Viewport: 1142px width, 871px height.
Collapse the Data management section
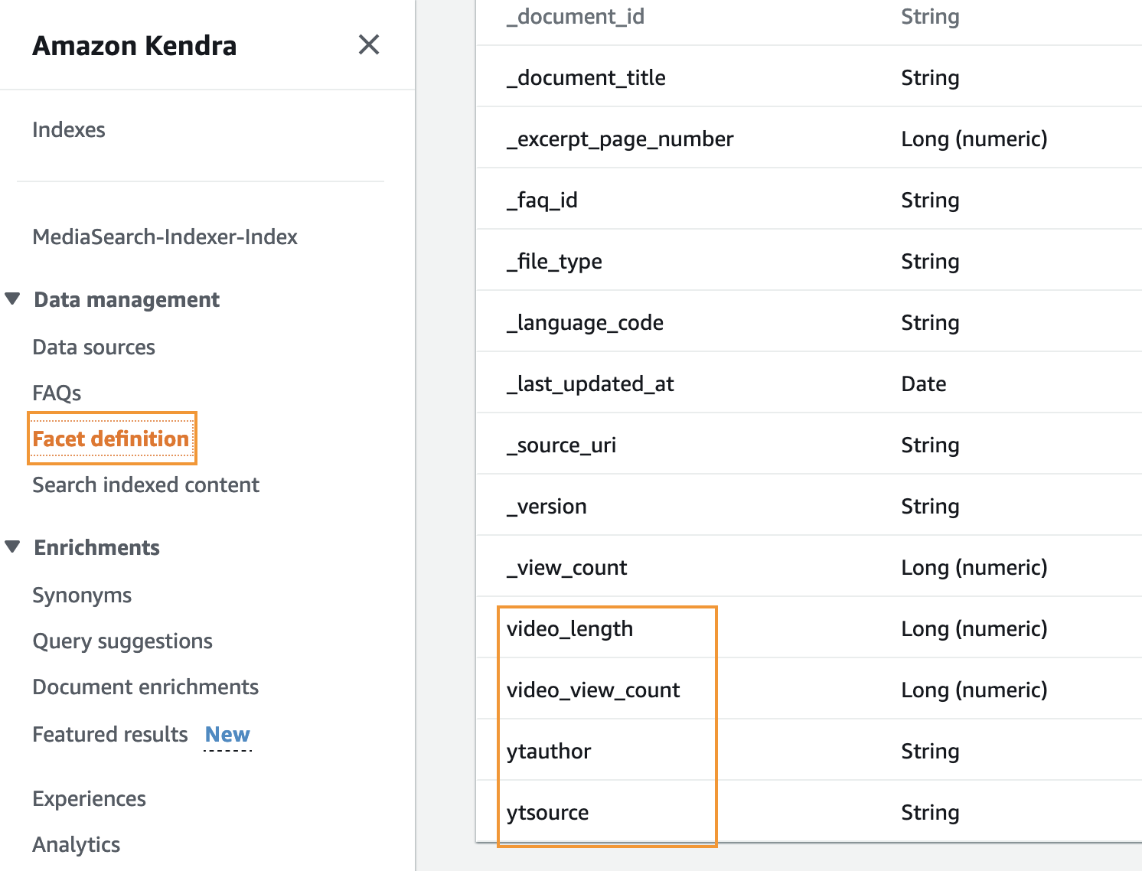pos(12,298)
